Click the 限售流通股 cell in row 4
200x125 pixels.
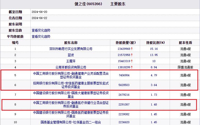tap(185, 67)
